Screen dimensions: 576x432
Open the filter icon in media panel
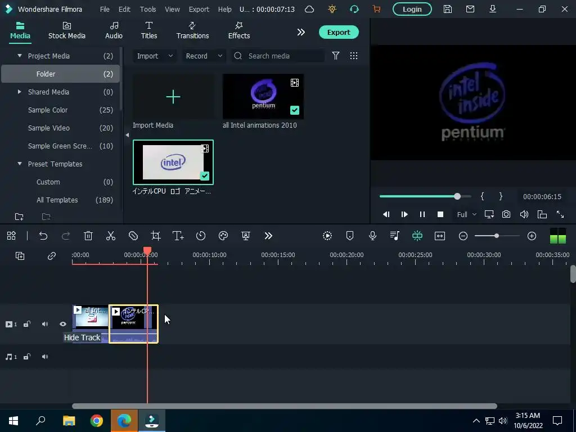point(336,56)
